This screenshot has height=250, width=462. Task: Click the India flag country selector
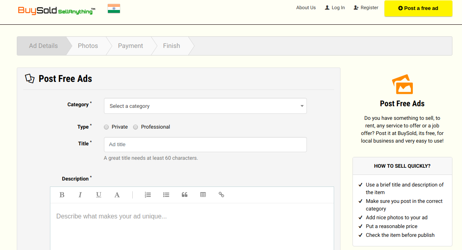114,9
